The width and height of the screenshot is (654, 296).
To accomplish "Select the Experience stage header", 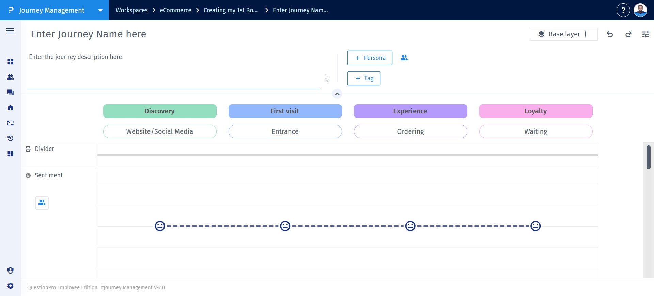I will click(410, 111).
